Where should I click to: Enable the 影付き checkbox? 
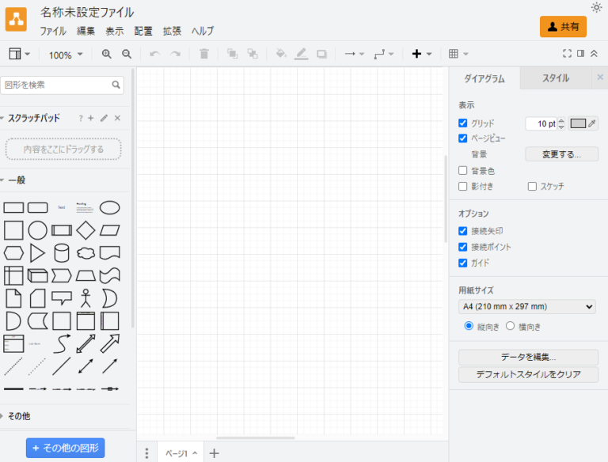[463, 187]
